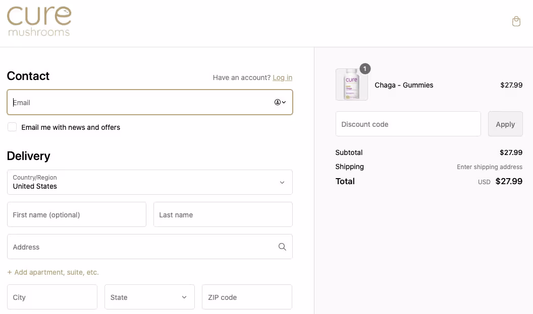Expand the State dropdown
The width and height of the screenshot is (533, 314).
[149, 297]
